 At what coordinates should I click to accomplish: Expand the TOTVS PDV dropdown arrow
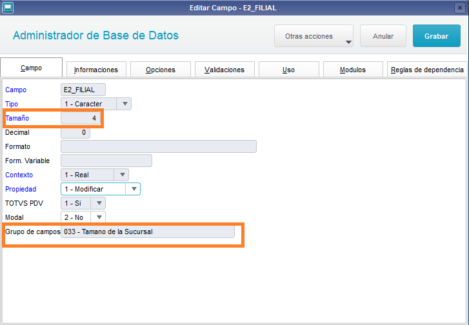[99, 203]
